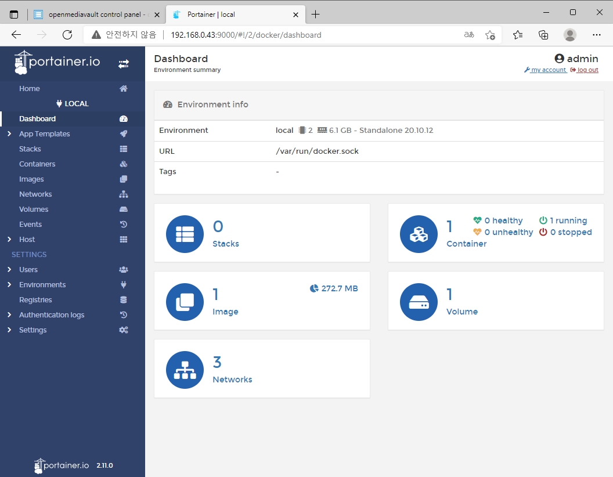The width and height of the screenshot is (613, 477).
Task: Click the Registries database icon in sidebar
Action: click(124, 299)
